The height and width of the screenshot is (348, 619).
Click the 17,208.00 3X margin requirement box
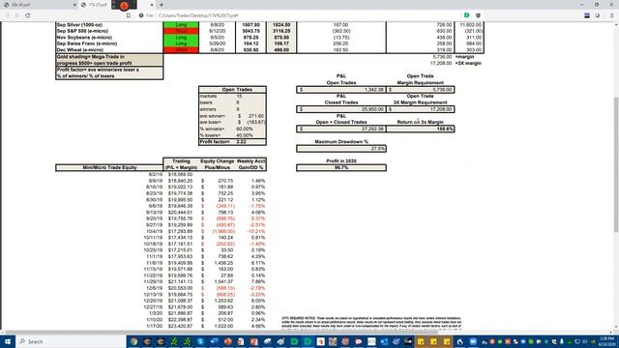point(421,109)
